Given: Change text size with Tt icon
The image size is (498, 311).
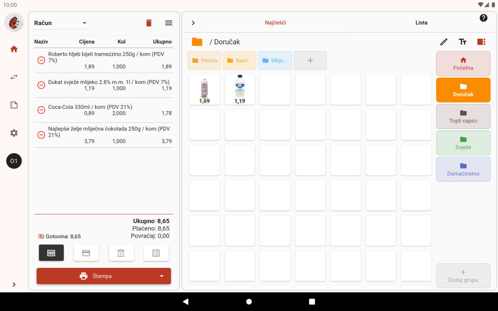Looking at the screenshot, I should pyautogui.click(x=463, y=42).
